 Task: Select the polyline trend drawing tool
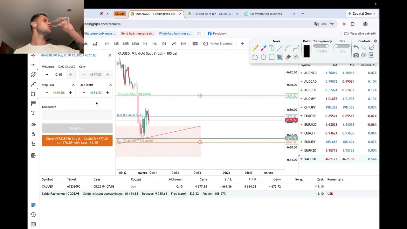[33, 84]
